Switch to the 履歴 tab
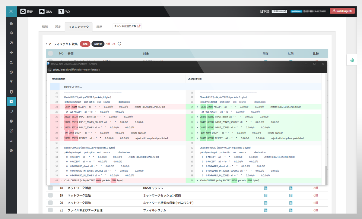This screenshot has height=219, width=362. point(99,27)
